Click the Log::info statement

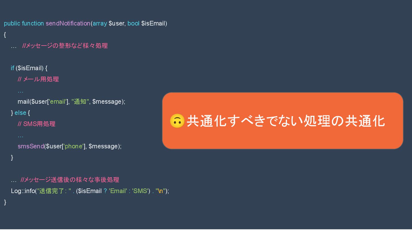click(x=90, y=191)
